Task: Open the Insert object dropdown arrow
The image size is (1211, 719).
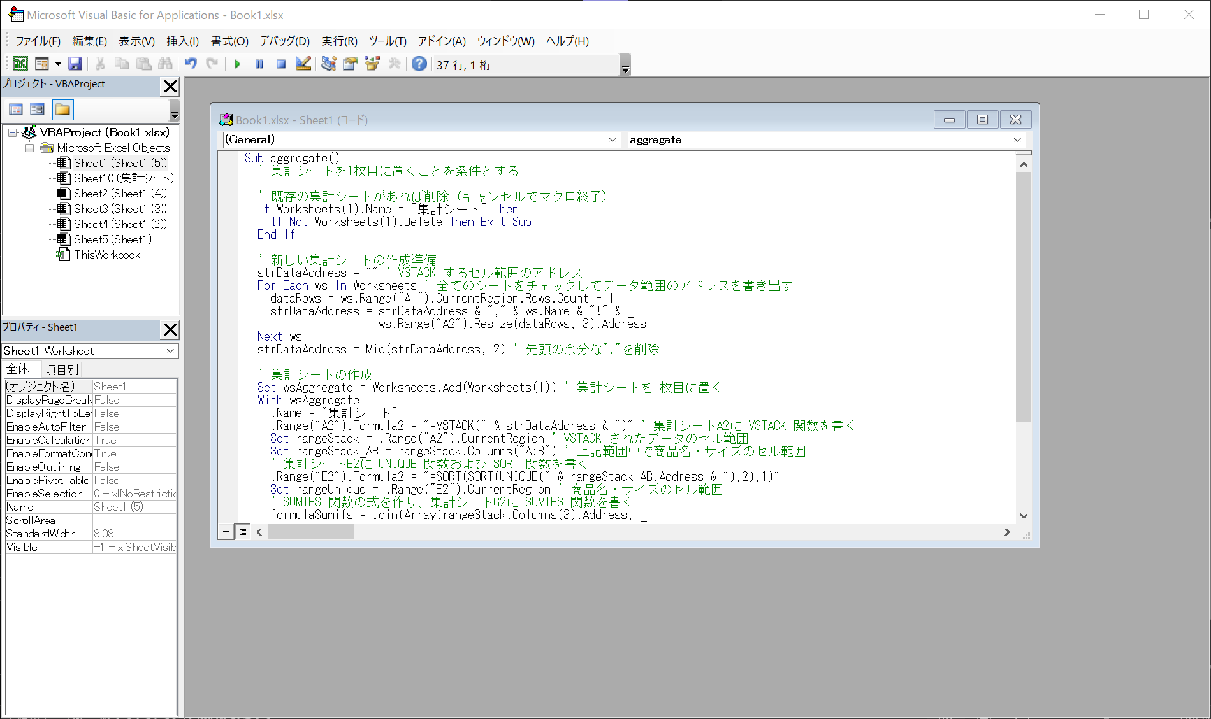Action: 58,64
